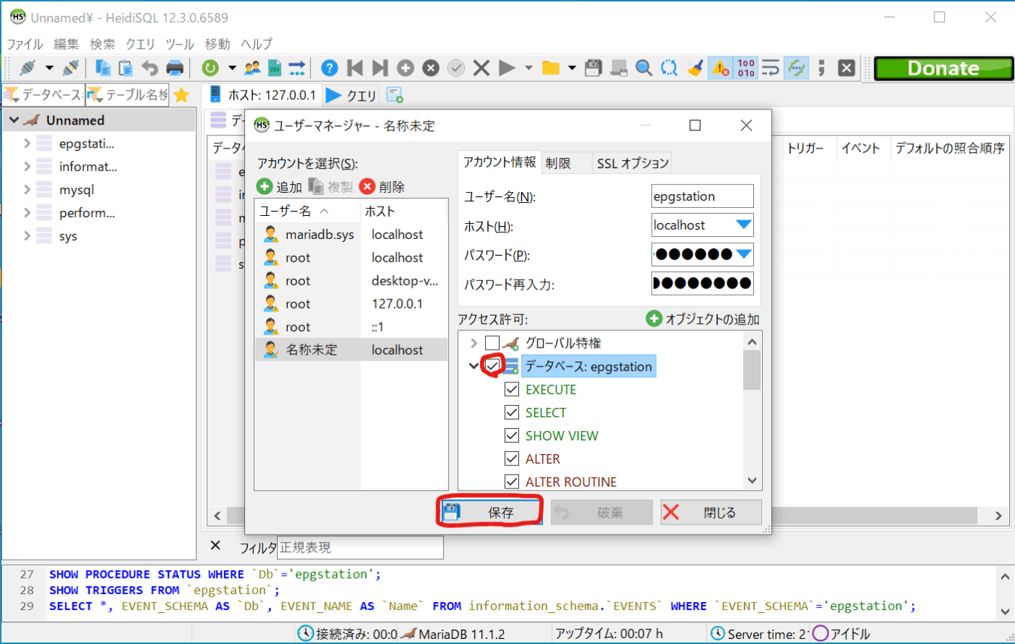Open the 編集 menu
Viewport: 1015px width, 644px height.
pos(66,43)
